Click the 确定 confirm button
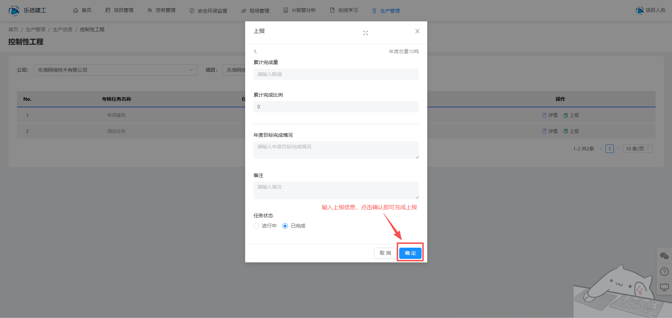This screenshot has height=318, width=672. [x=410, y=253]
